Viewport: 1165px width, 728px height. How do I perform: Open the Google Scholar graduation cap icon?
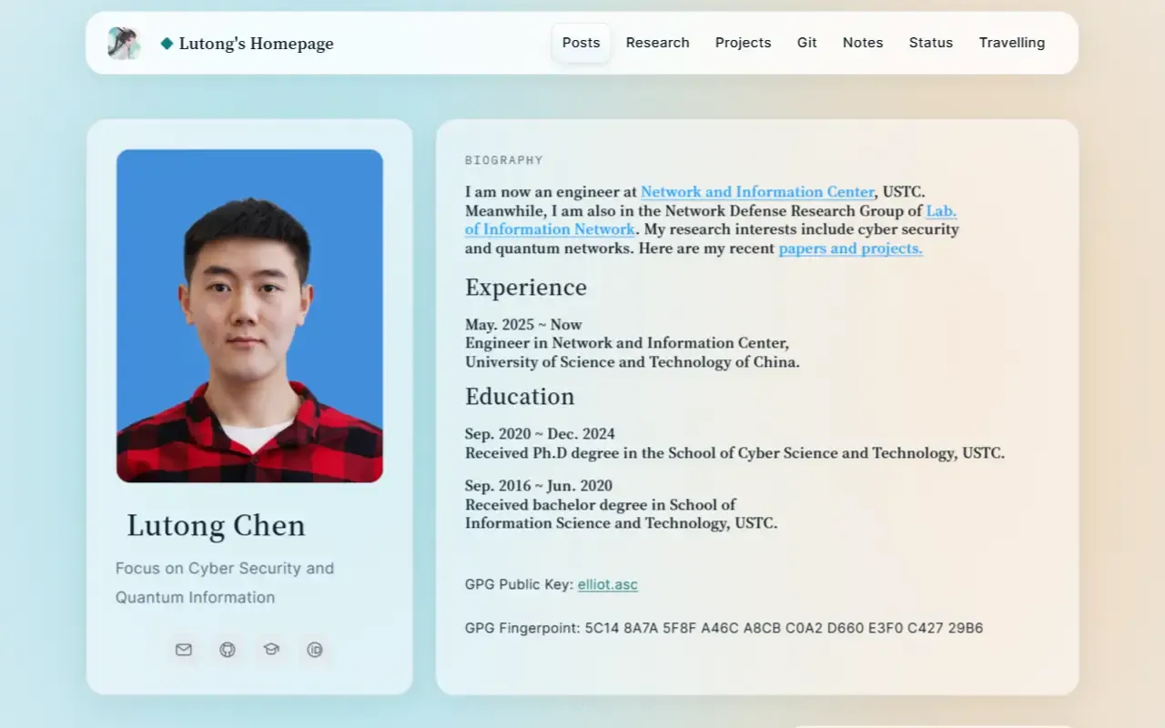[271, 650]
